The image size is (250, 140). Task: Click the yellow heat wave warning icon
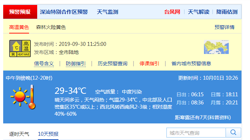pos(20,48)
